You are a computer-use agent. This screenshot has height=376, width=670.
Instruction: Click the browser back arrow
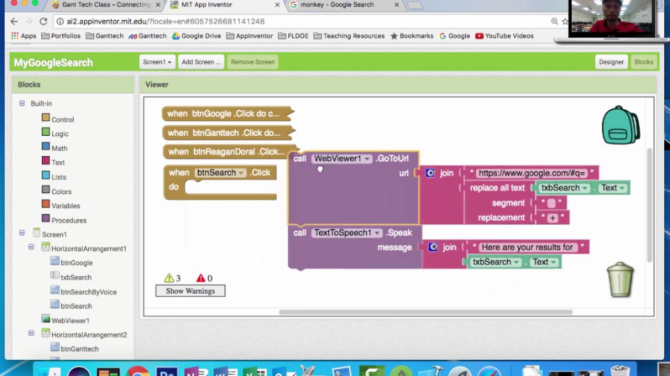pyautogui.click(x=14, y=21)
